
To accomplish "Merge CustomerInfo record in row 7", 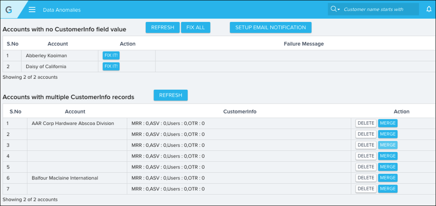I will pyautogui.click(x=388, y=189).
